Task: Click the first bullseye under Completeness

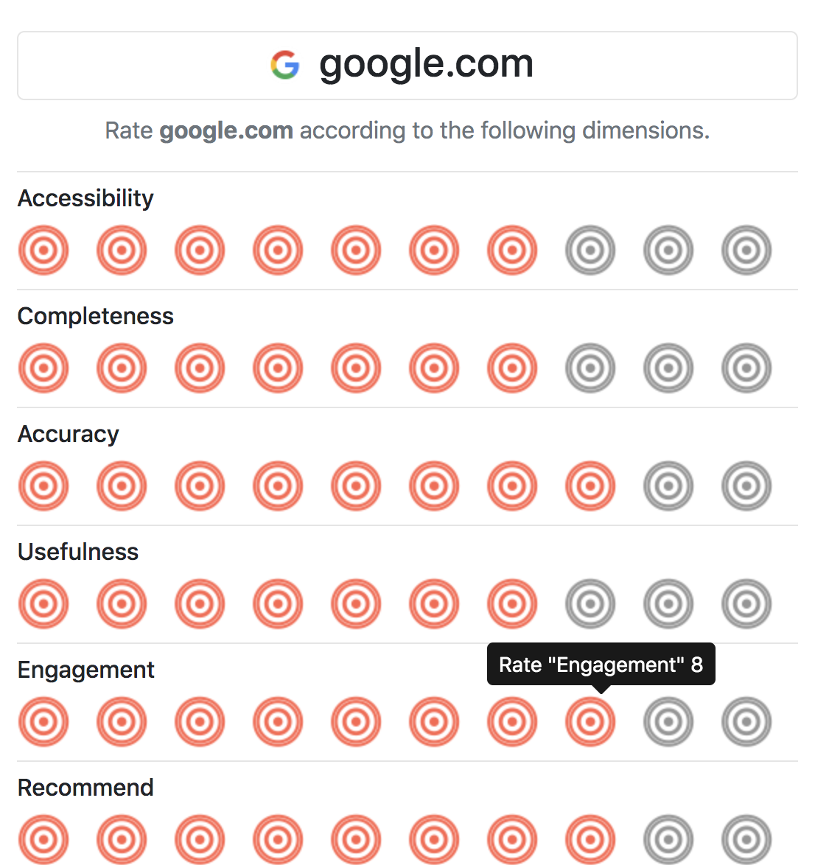Action: (43, 368)
